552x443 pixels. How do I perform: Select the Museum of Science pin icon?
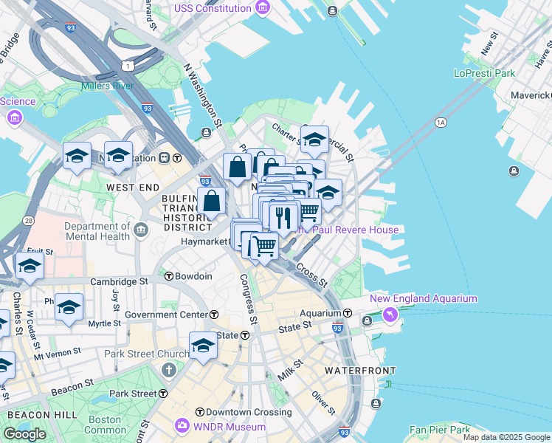pyautogui.click(x=15, y=117)
